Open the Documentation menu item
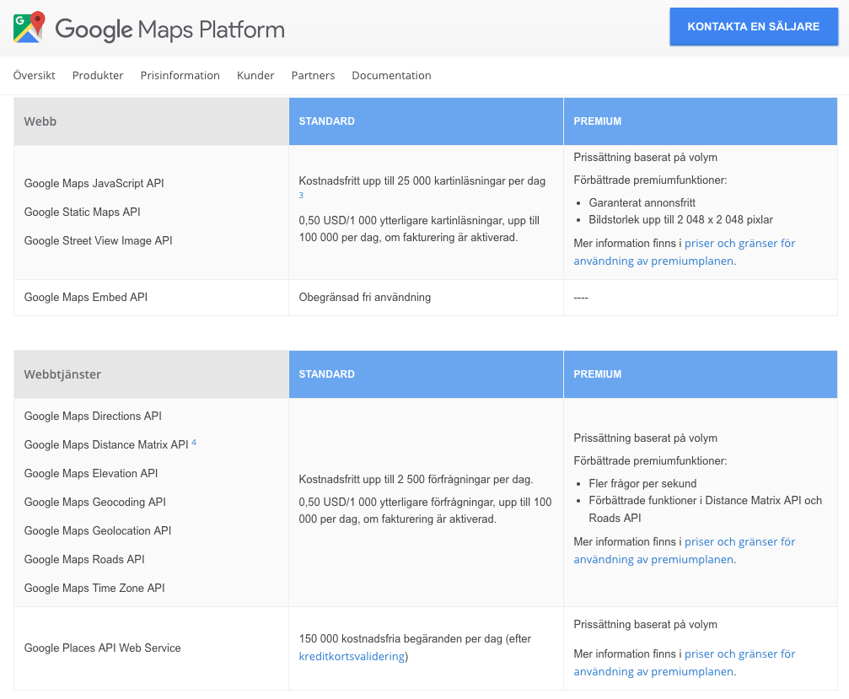The image size is (849, 699). tap(391, 75)
